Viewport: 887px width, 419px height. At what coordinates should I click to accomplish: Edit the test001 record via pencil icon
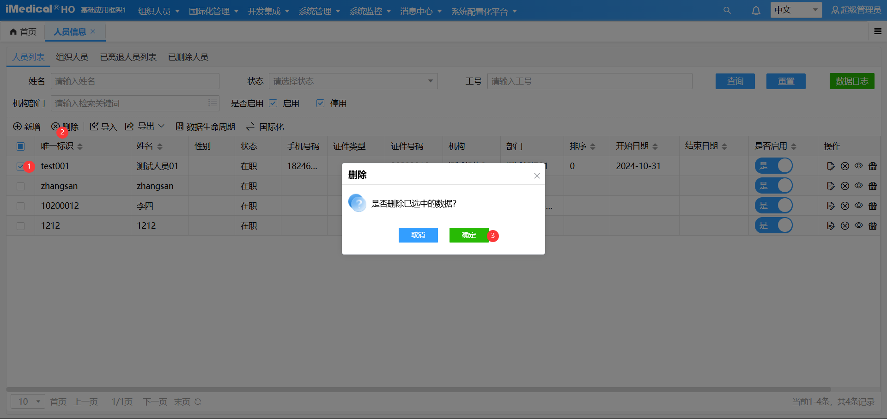pos(831,166)
